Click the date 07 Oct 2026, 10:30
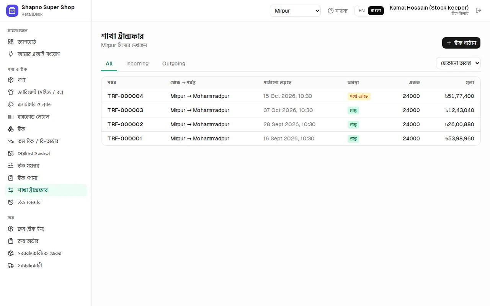The width and height of the screenshot is (490, 306). (288, 110)
